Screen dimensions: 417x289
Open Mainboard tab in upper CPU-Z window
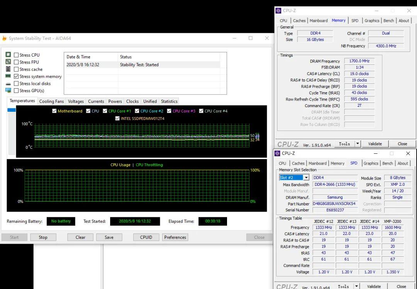(319, 21)
